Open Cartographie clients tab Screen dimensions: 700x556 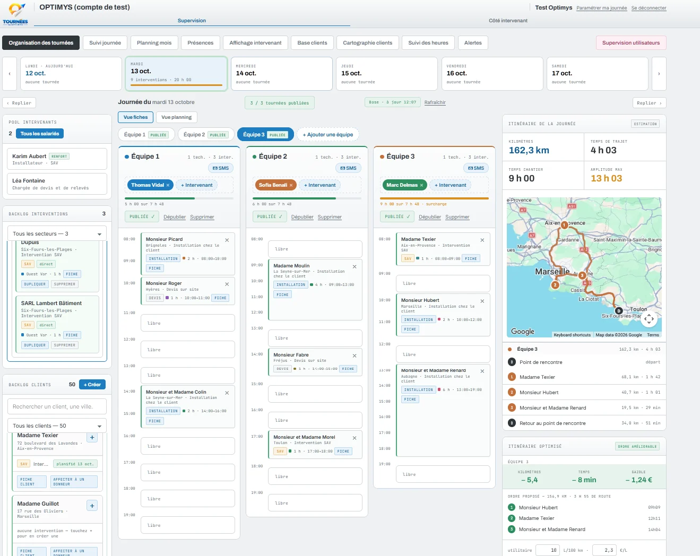[368, 43]
